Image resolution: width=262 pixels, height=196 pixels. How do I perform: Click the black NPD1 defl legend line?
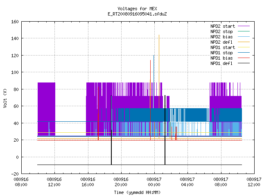coord(244,63)
